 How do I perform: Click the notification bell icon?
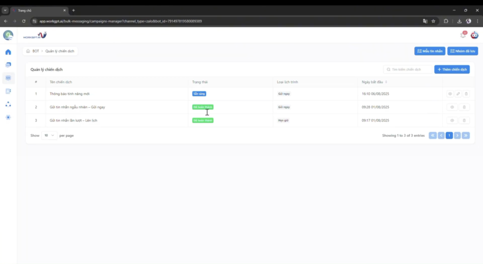(x=463, y=35)
